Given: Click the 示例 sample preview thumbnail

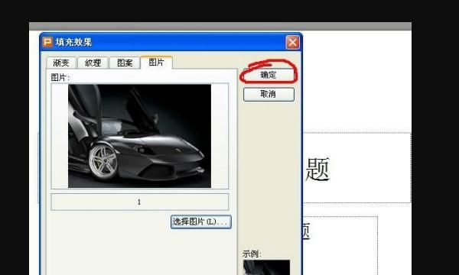Looking at the screenshot, I should click(266, 267).
